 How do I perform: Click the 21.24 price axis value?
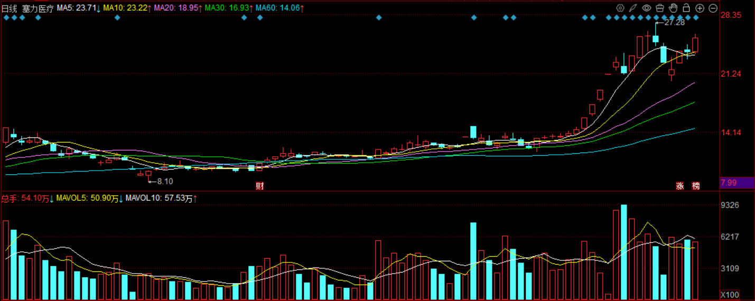[731, 74]
